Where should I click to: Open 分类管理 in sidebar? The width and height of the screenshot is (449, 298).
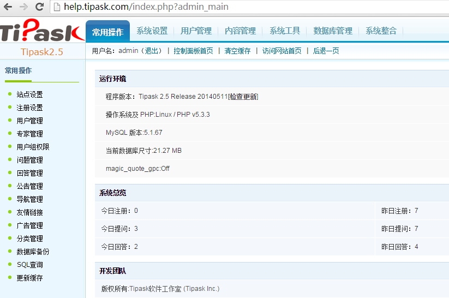pos(30,239)
